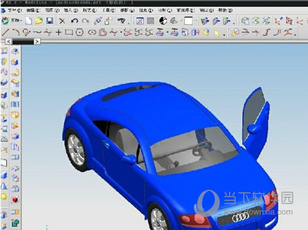Image resolution: width=308 pixels, height=230 pixels.
Task: Select the blue Block primitive icon in sidebar
Action: (x=4, y=176)
